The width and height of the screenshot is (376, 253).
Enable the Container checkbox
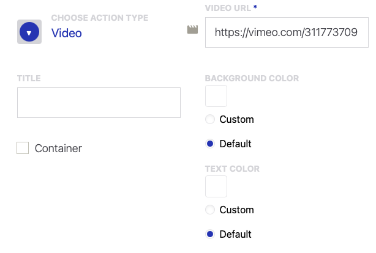click(x=23, y=148)
